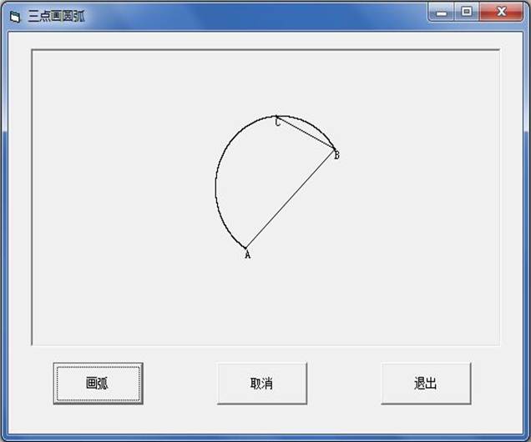Click the arc's endpoint just above label A
Viewport: 531px width, 442px height.
click(x=246, y=248)
